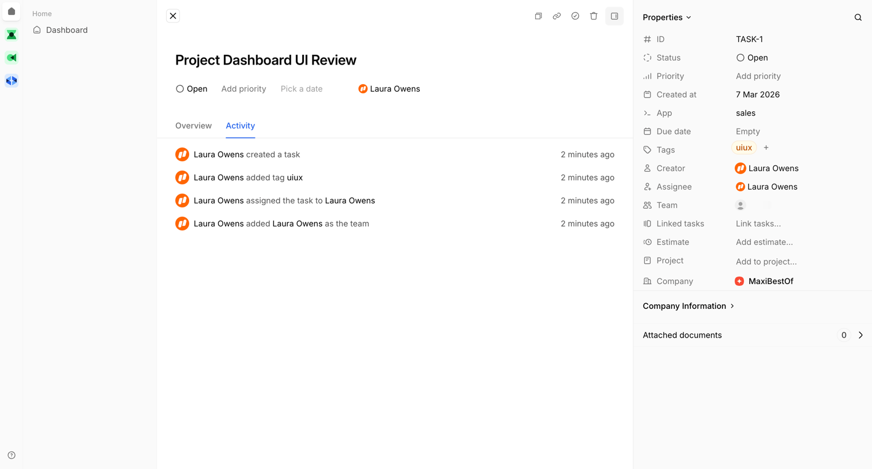Click Laura Owens assignee under title
The width and height of the screenshot is (872, 469).
(389, 89)
